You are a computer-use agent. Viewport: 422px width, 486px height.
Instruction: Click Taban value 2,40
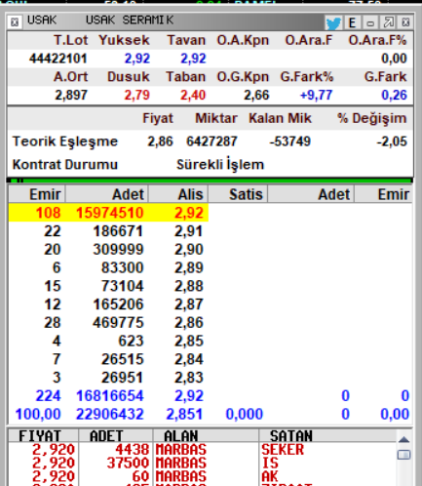[x=193, y=96]
